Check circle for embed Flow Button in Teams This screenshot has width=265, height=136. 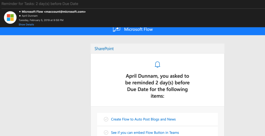tap(106, 133)
